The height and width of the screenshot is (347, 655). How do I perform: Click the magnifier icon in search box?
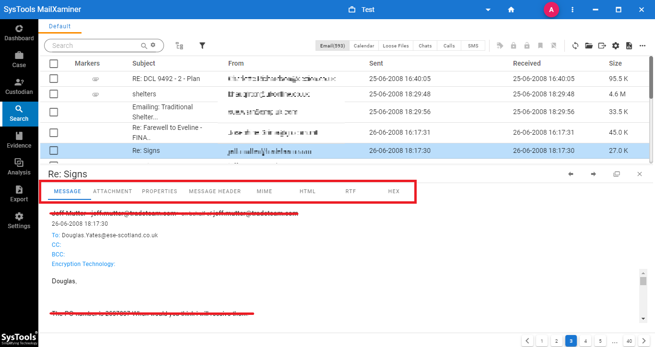(x=144, y=46)
